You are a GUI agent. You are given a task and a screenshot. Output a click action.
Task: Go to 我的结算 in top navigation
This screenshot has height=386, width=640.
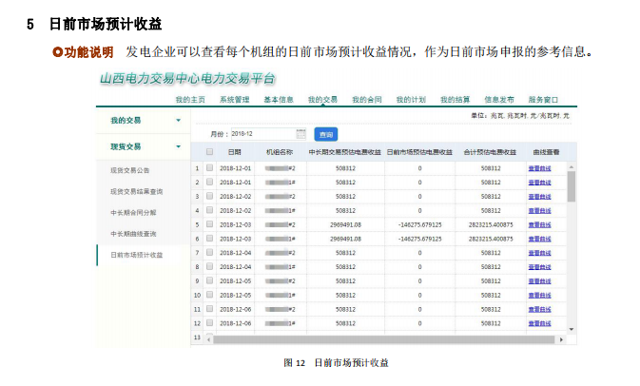tap(455, 99)
